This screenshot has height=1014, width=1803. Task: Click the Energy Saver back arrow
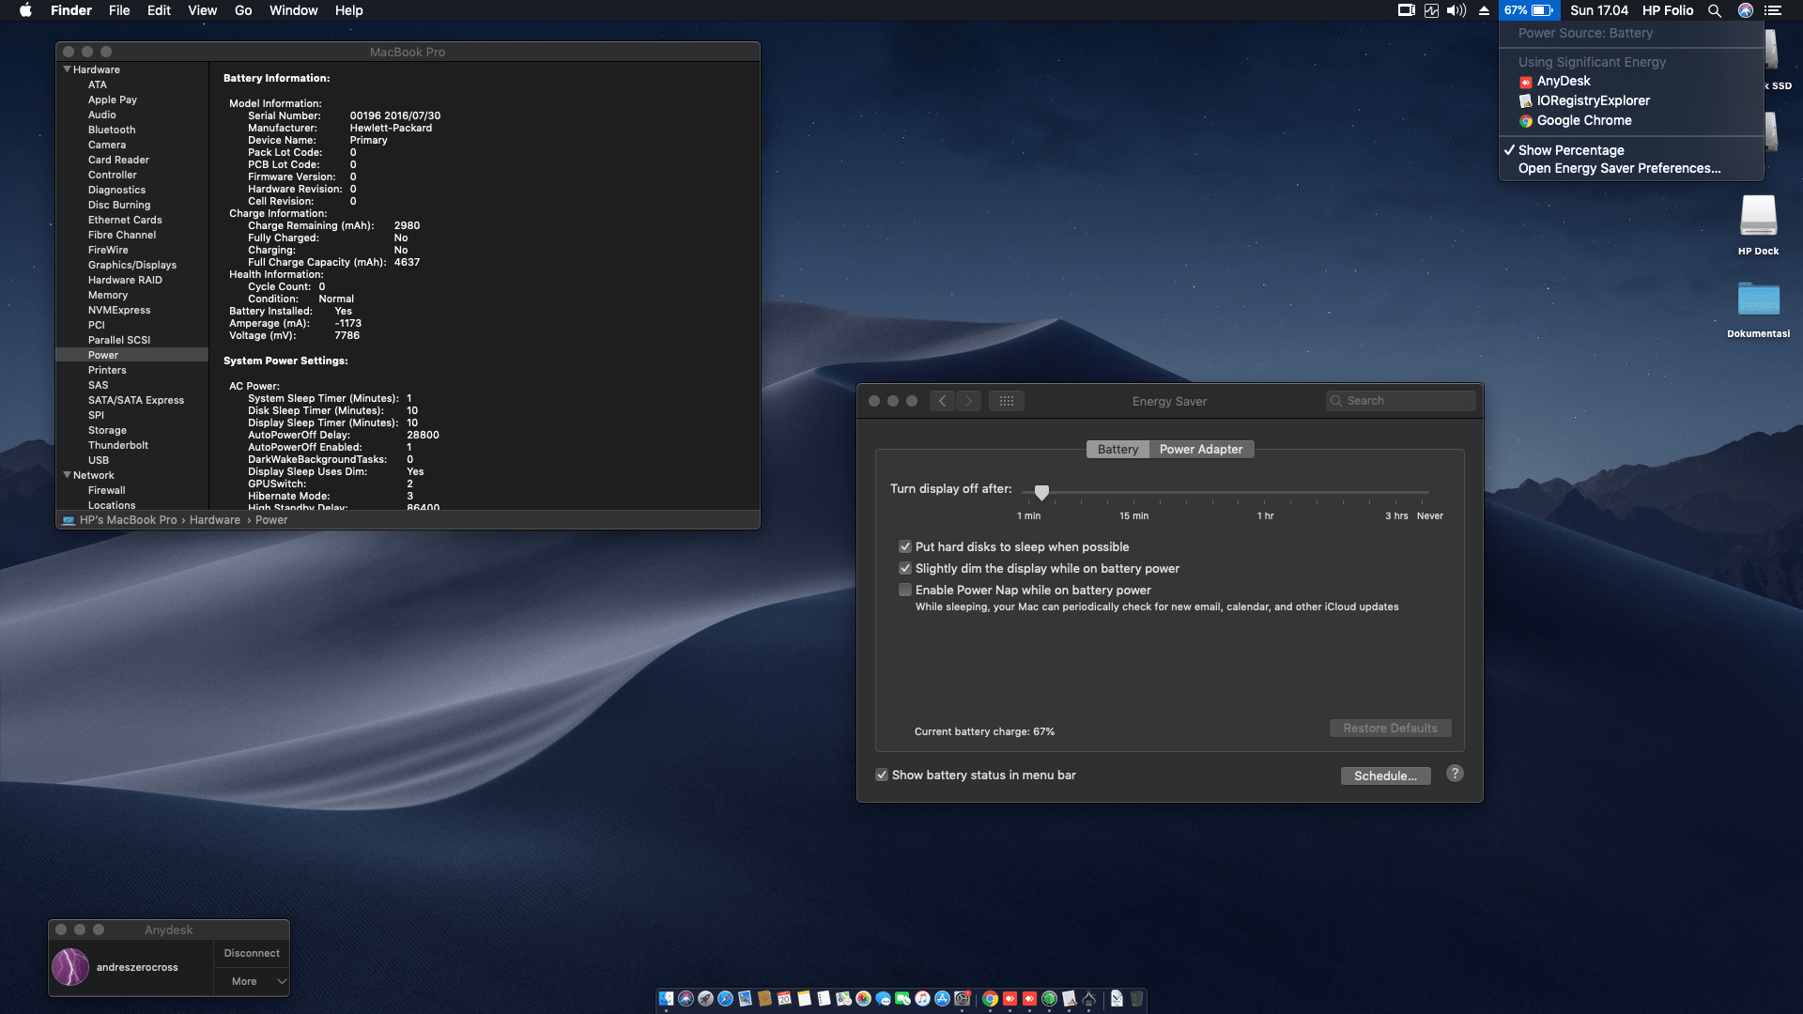pos(943,401)
